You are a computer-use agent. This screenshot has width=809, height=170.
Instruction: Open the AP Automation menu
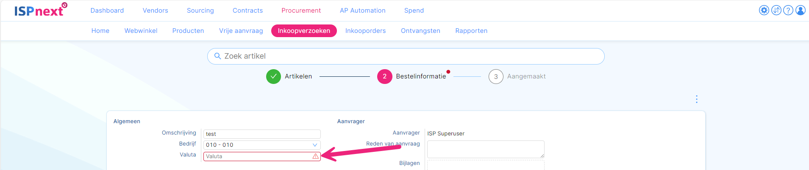tap(362, 11)
